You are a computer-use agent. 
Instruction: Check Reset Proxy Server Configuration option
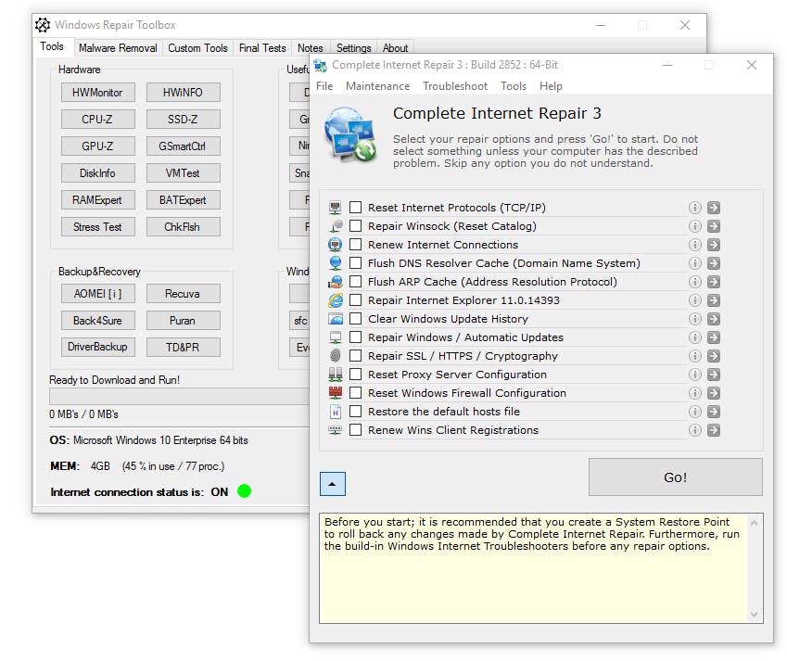(x=355, y=375)
